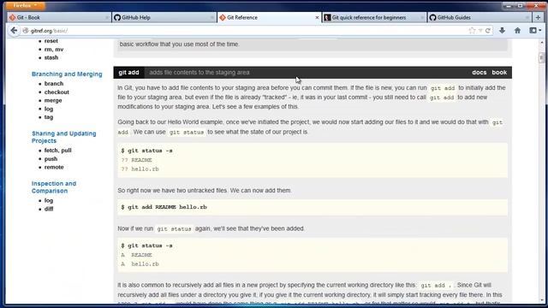Select the Git Reference tab
The height and width of the screenshot is (308, 548).
click(x=268, y=17)
